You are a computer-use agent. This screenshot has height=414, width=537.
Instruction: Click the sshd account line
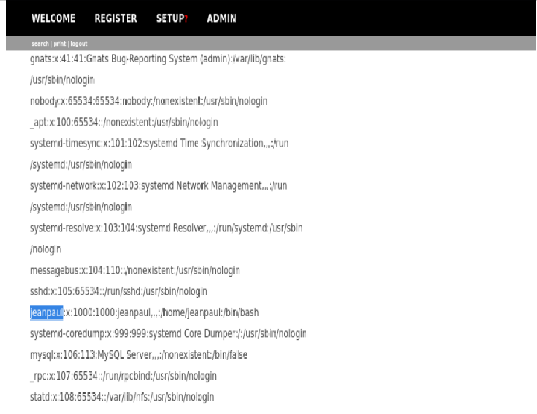[x=118, y=291]
